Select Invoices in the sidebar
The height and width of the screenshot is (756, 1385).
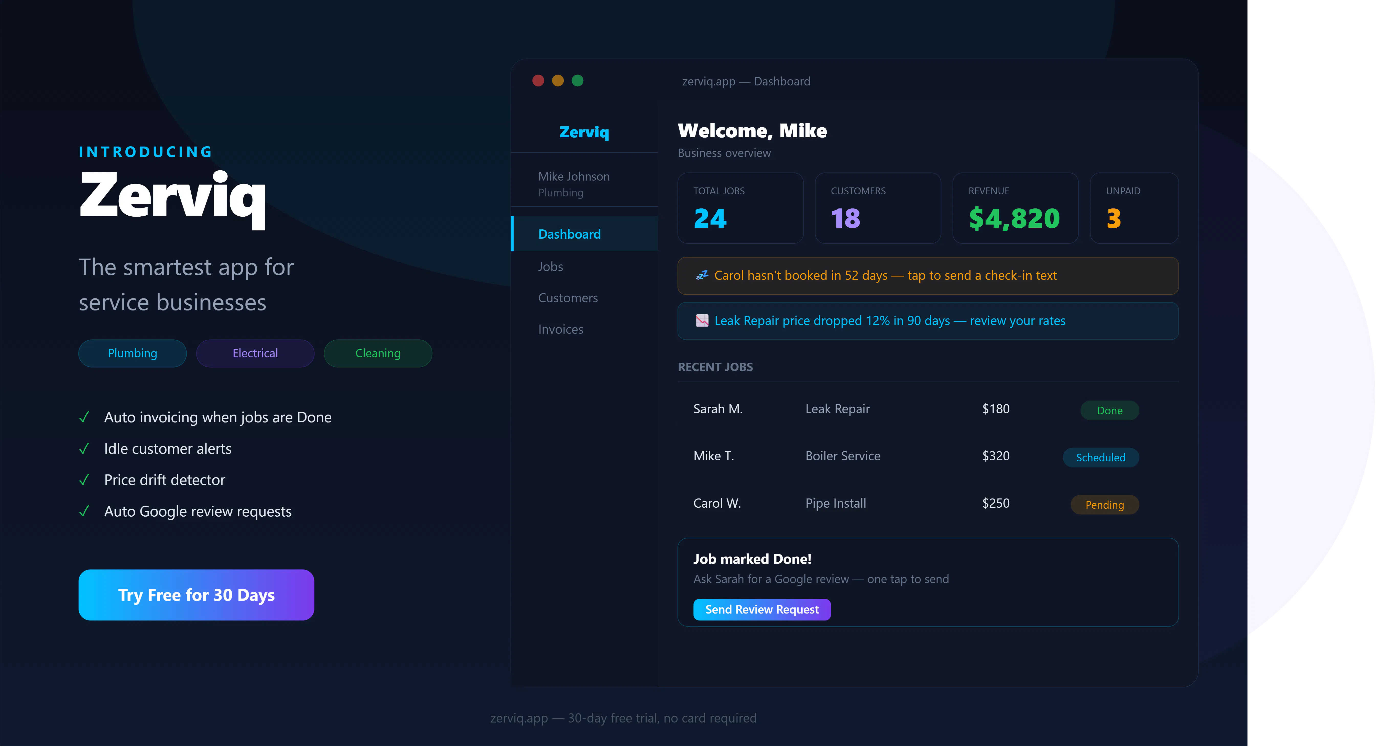[561, 329]
